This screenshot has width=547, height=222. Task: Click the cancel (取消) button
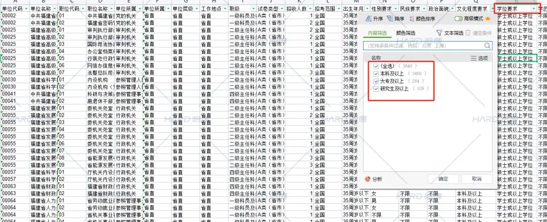[x=476, y=179]
